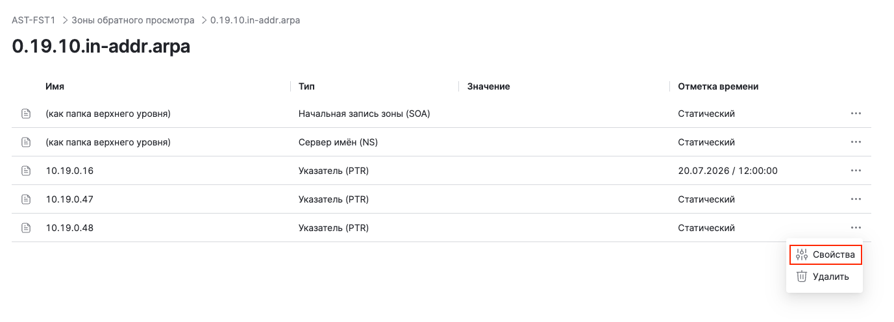Click Указатель (PTR) in the 10.19.0.16 row
This screenshot has width=894, height=322.
tap(334, 171)
